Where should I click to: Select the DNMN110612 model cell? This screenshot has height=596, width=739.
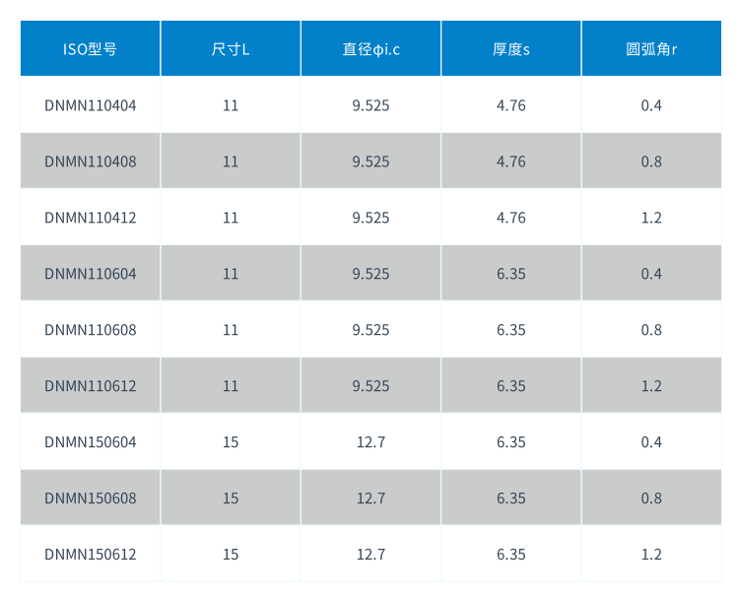point(90,385)
